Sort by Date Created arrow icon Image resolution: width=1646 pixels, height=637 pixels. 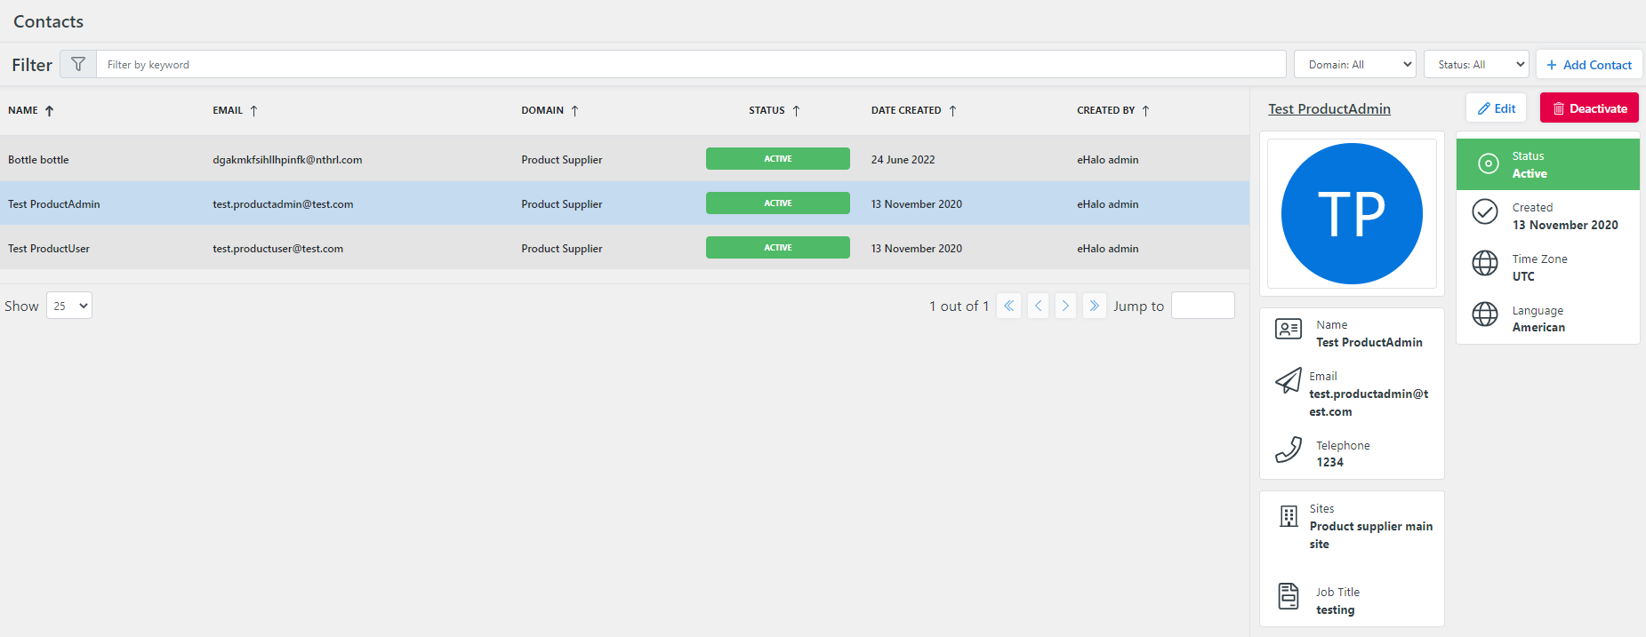click(x=952, y=111)
